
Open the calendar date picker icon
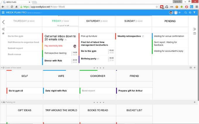pos(195,34)
